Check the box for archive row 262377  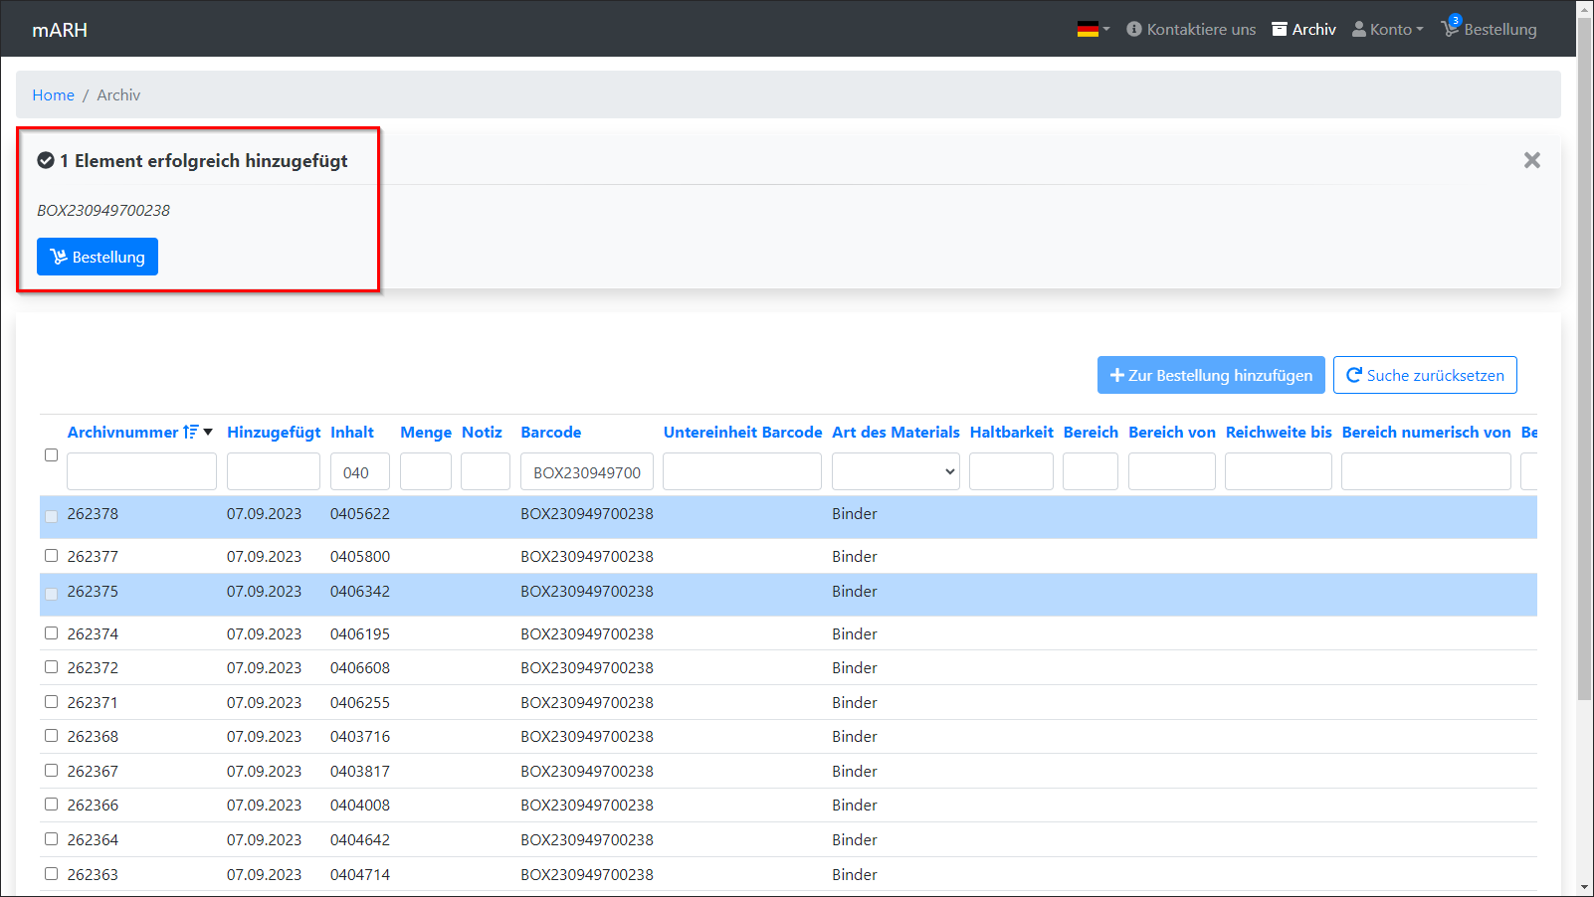coord(51,556)
